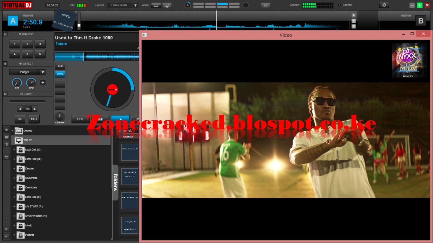This screenshot has height=243, width=433.
Task: Click hot cue pad 3
Action: tap(40, 44)
